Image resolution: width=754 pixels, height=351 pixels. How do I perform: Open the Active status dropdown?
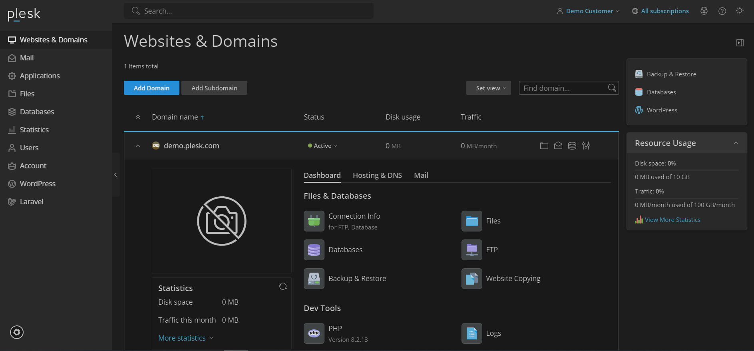(323, 146)
